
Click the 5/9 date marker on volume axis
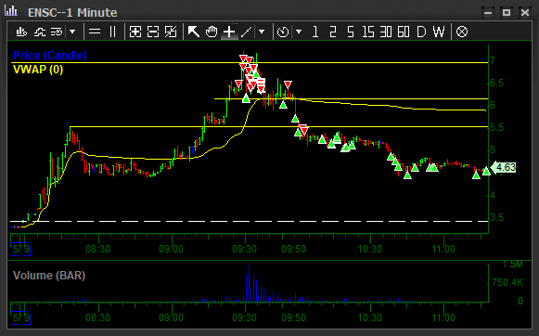(x=21, y=318)
